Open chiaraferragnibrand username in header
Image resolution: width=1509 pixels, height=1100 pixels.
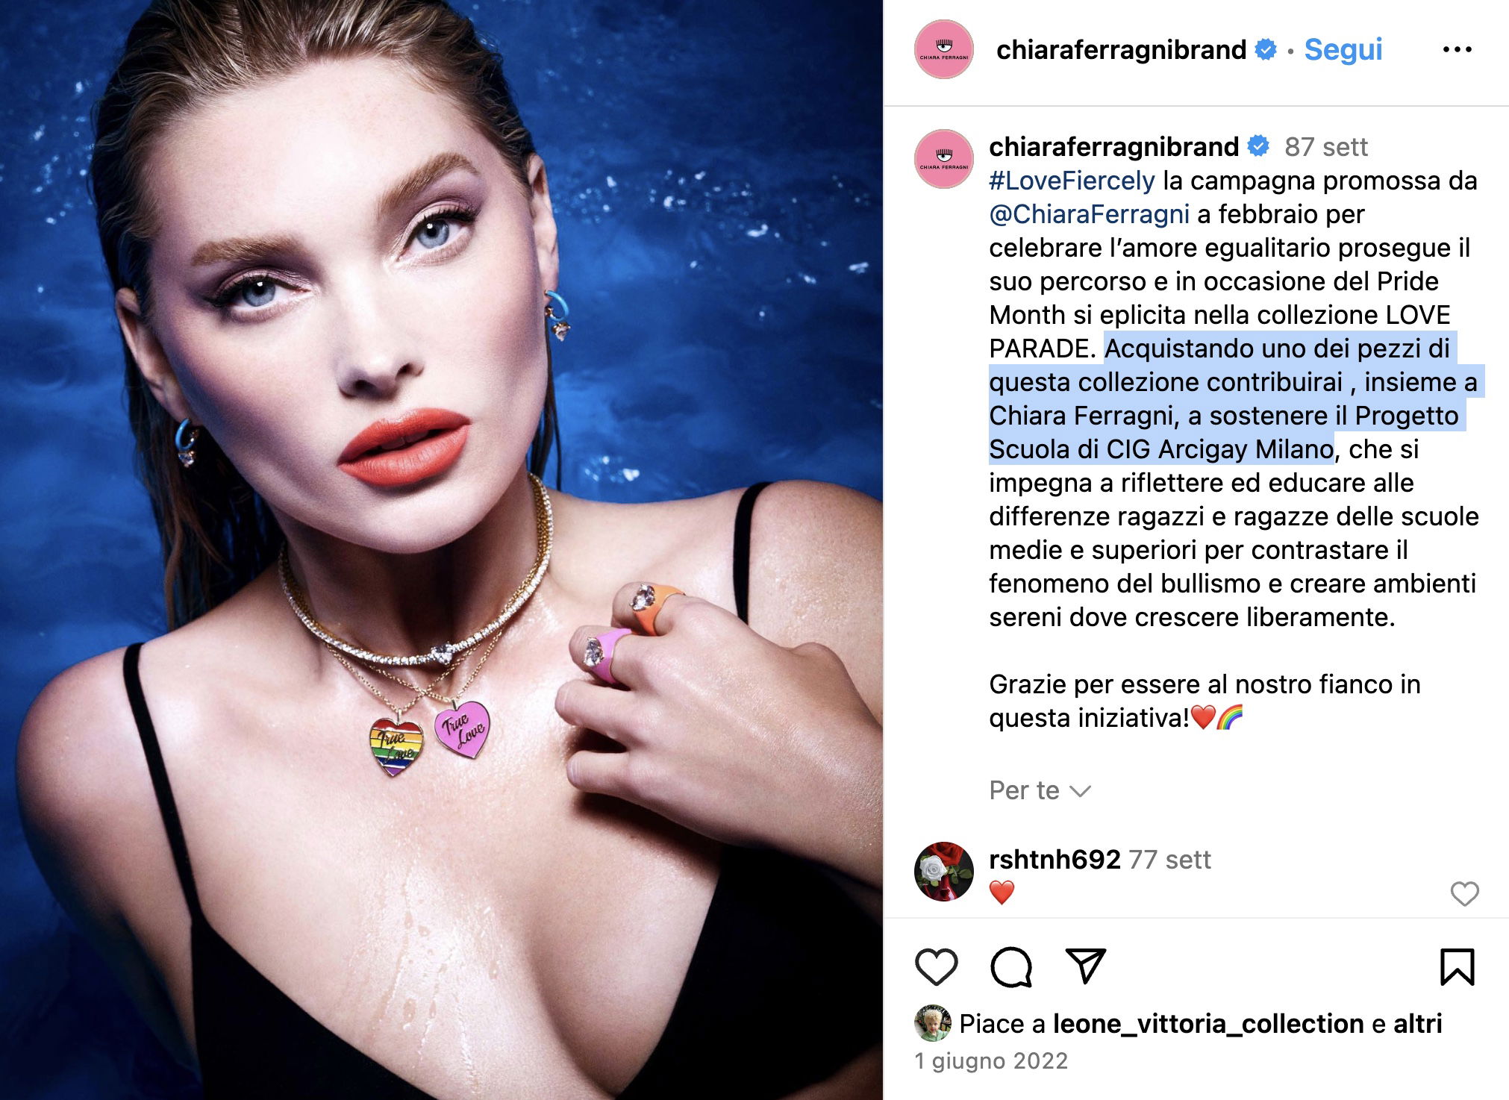point(1121,50)
